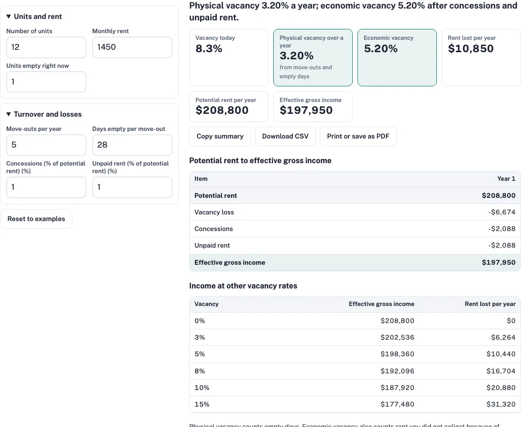Click the $202,536 effective gross income cell

coord(397,337)
